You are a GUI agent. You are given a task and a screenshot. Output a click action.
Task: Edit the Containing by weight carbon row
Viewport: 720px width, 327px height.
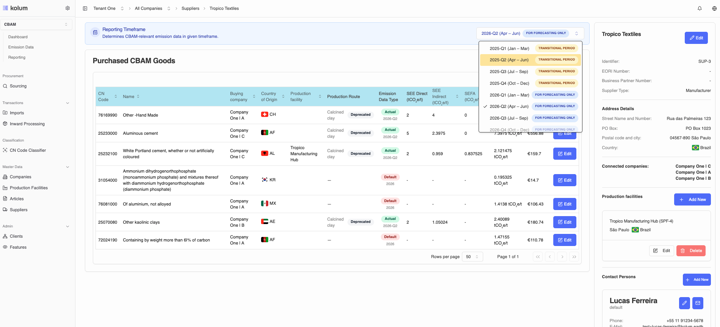pos(565,240)
